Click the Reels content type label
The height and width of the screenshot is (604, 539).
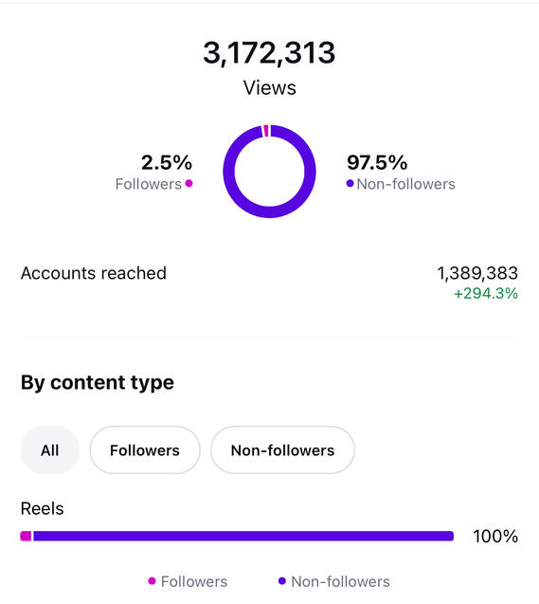tap(42, 508)
